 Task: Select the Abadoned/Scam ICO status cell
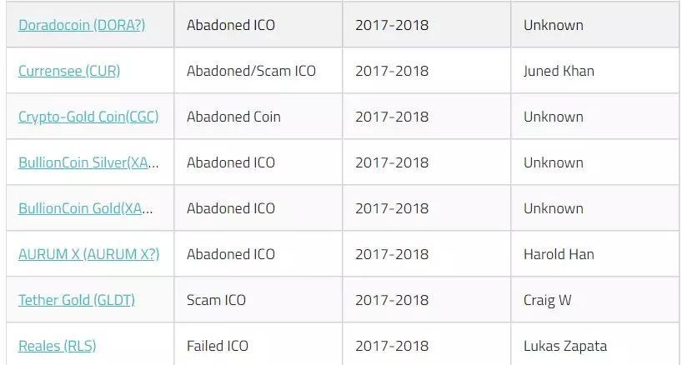pos(251,71)
